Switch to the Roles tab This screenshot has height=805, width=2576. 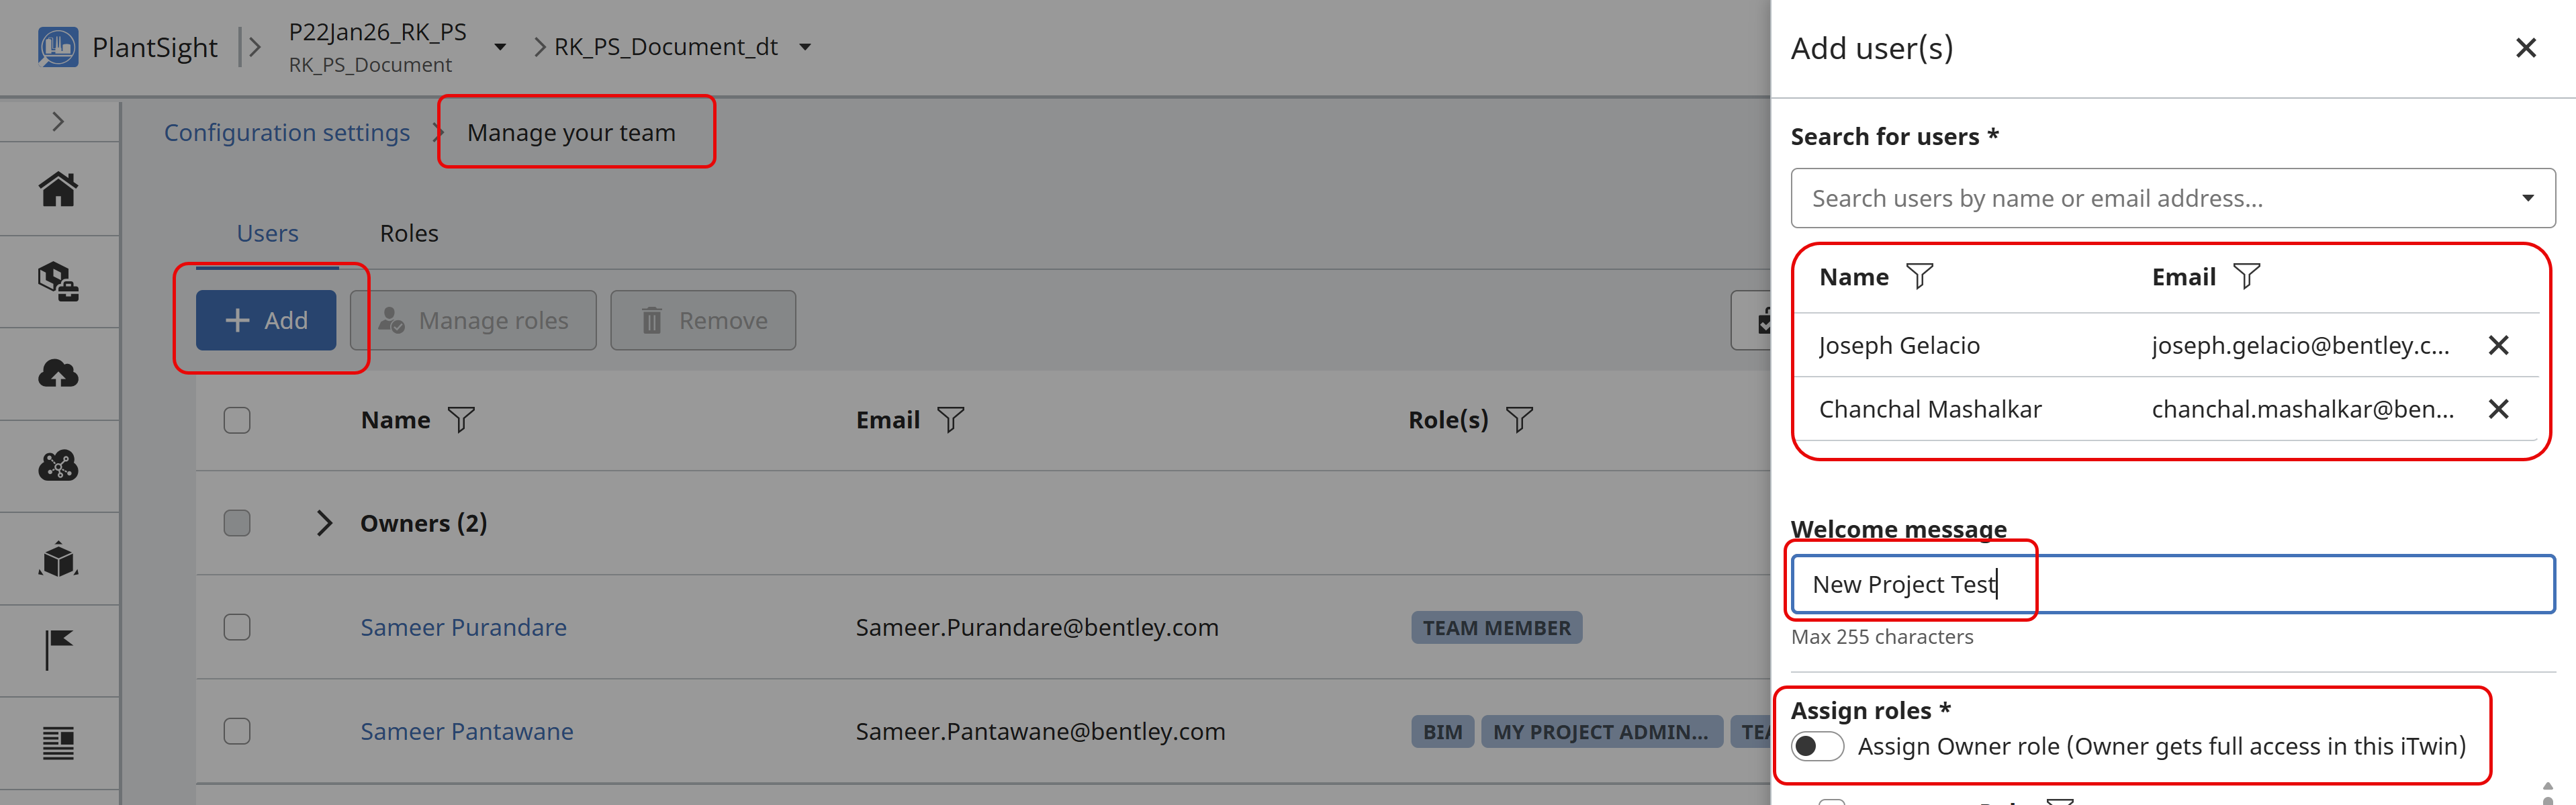click(x=409, y=233)
